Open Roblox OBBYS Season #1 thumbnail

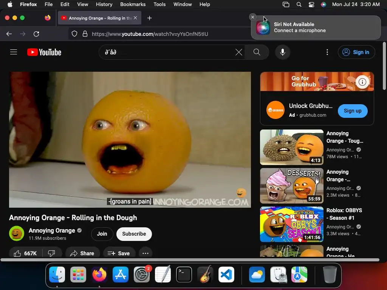[x=292, y=224]
